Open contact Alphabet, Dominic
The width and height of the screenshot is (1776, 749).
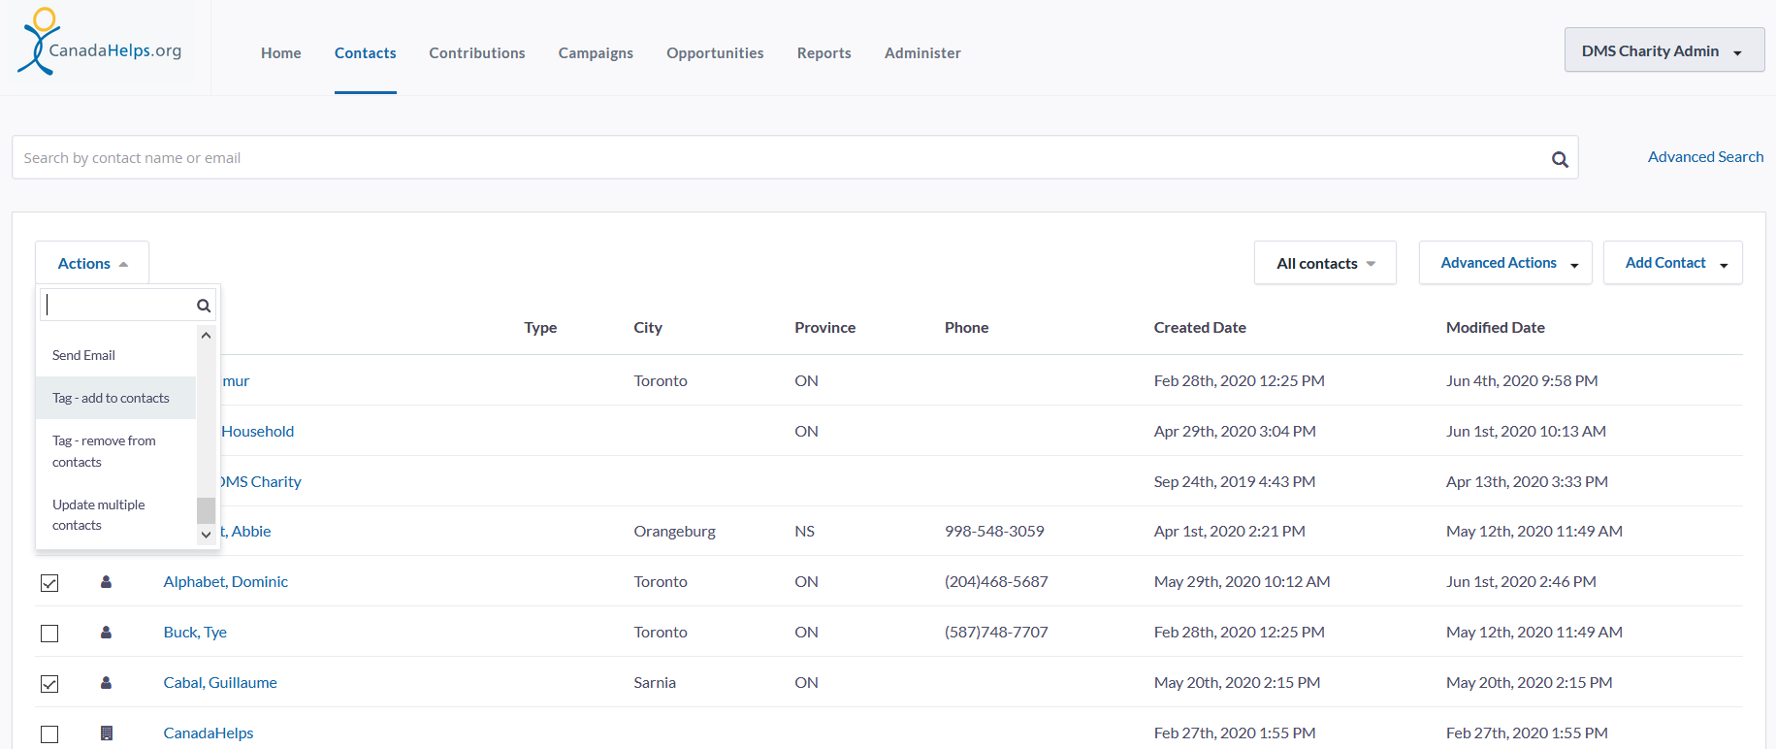pyautogui.click(x=226, y=582)
